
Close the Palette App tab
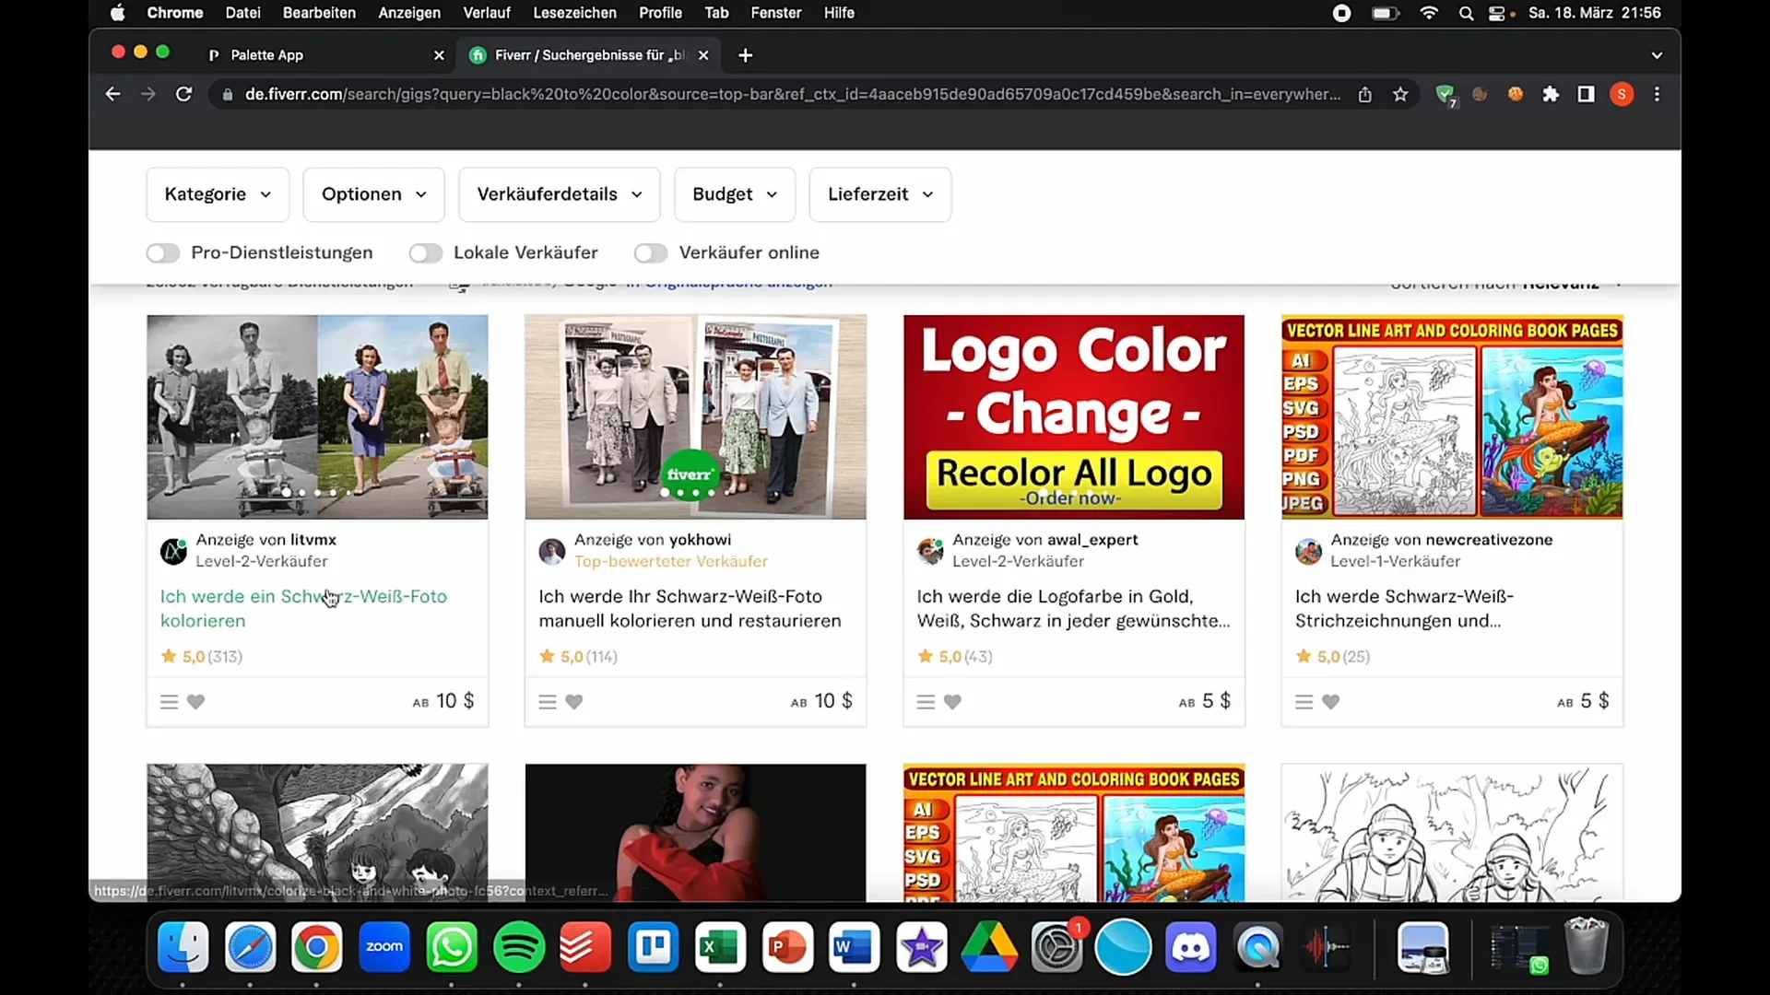pos(439,55)
